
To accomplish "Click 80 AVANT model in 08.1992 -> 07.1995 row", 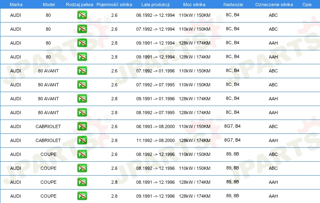I will click(48, 113).
